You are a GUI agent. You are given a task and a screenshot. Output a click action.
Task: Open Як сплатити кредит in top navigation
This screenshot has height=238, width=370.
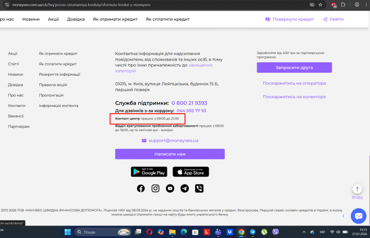[x=168, y=19]
